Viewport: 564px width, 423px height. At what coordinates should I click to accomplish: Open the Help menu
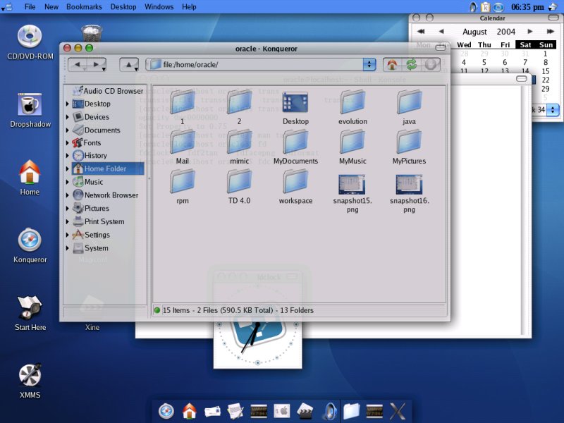point(189,6)
